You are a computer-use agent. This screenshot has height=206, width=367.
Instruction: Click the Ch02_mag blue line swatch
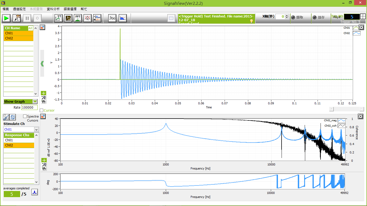pyautogui.click(x=341, y=120)
